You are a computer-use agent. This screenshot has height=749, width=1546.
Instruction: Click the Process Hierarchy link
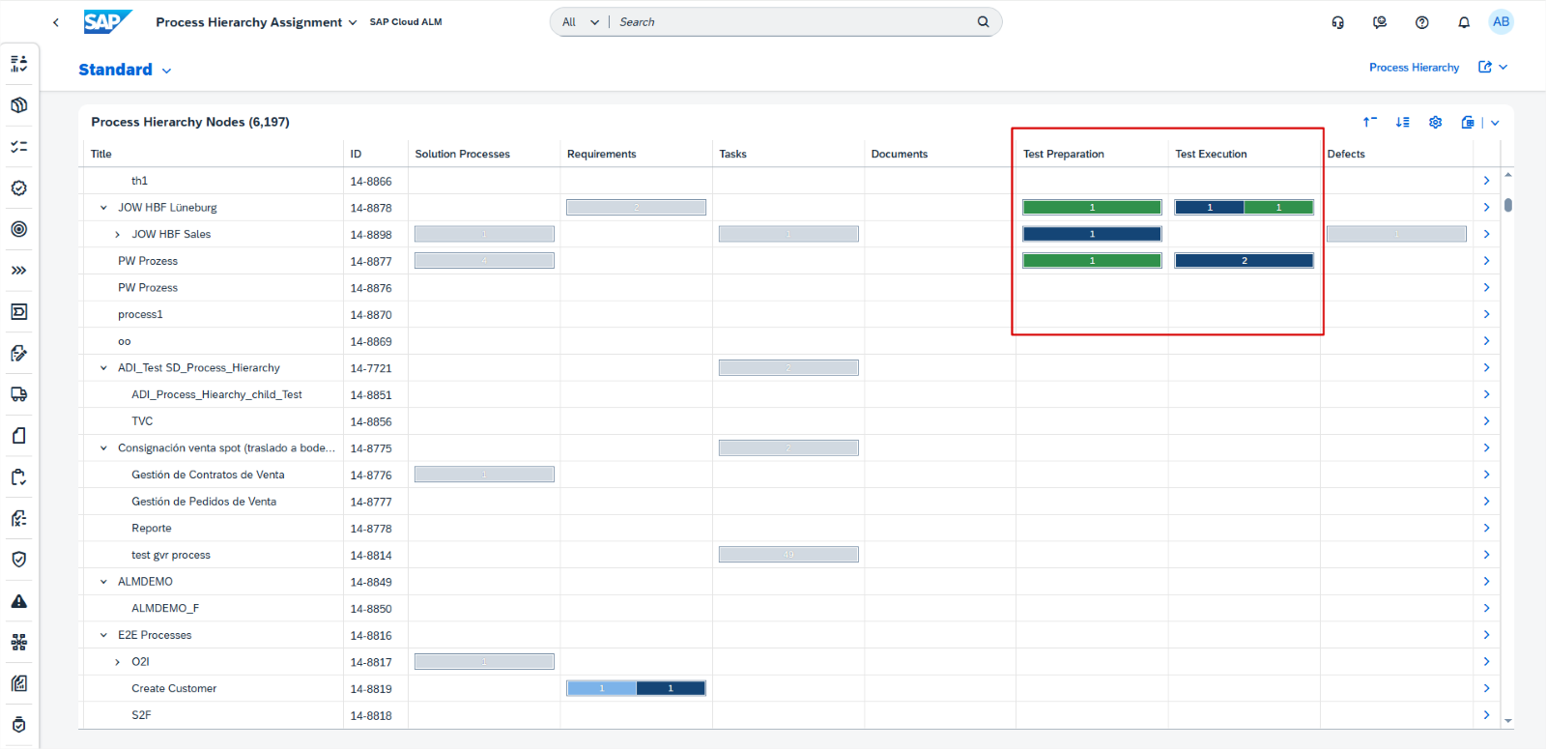tap(1413, 68)
